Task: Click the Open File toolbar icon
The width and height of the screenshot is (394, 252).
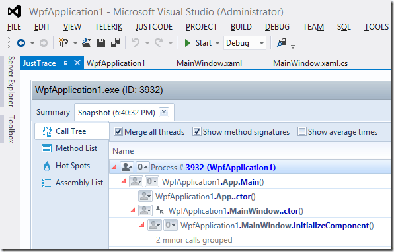Action: 87,43
